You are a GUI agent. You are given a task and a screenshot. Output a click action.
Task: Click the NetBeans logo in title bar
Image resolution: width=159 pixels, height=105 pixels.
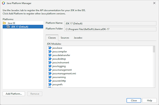(4, 3)
